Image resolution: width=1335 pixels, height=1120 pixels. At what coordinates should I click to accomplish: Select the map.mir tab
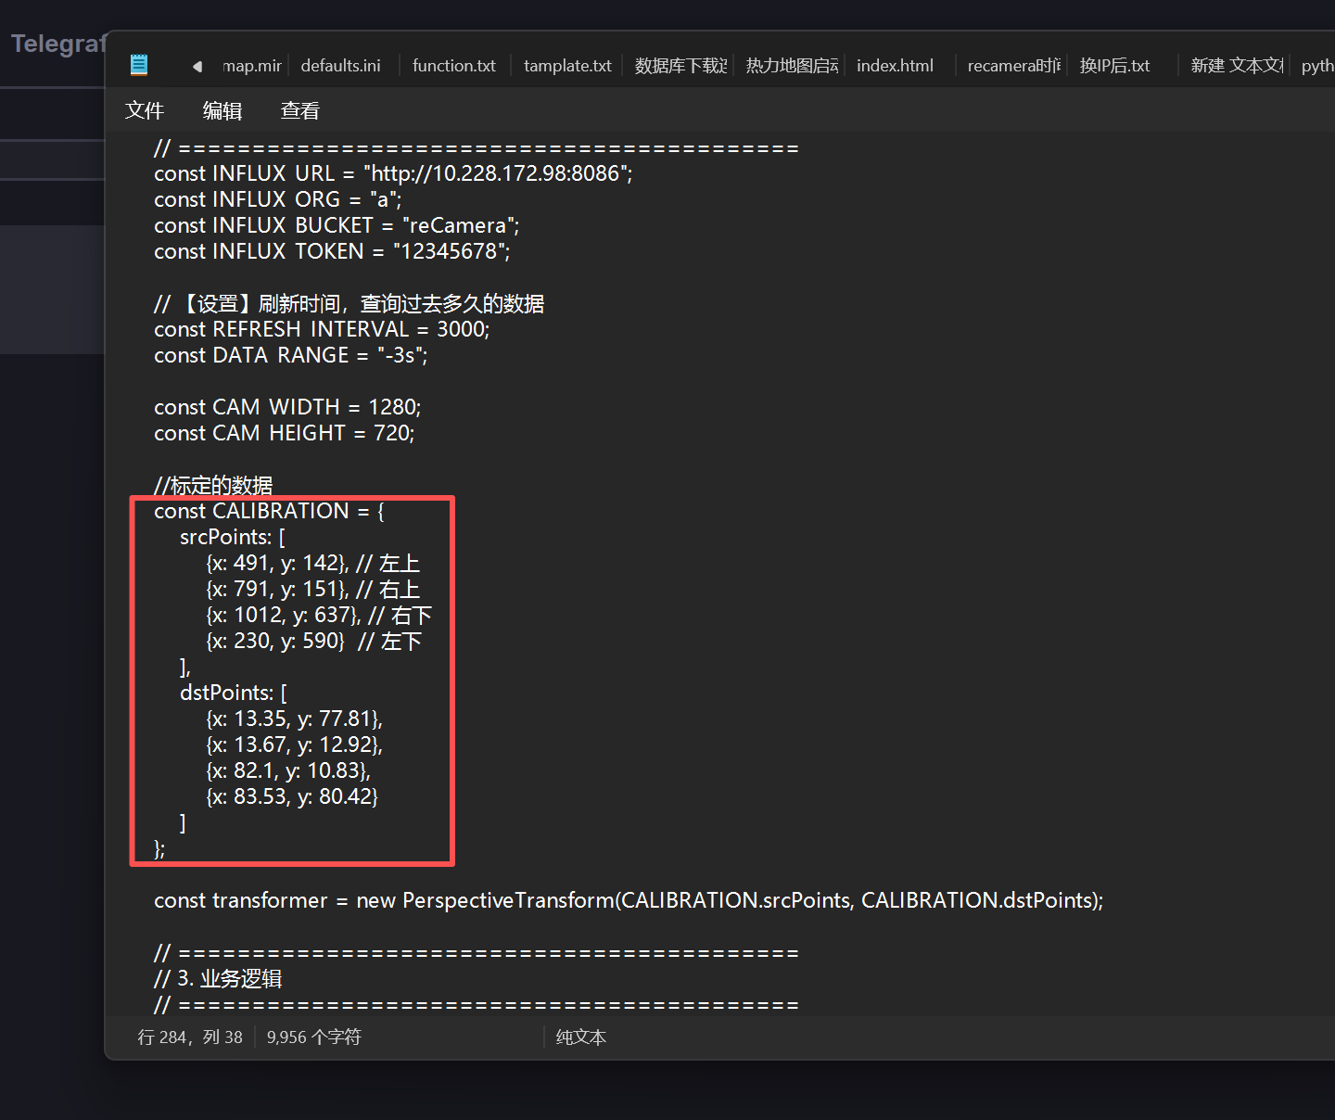252,66
